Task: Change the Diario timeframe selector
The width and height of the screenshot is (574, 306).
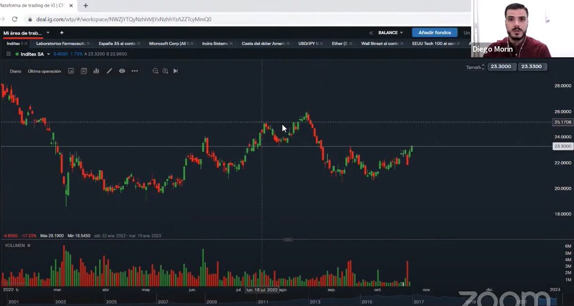Action: [16, 71]
